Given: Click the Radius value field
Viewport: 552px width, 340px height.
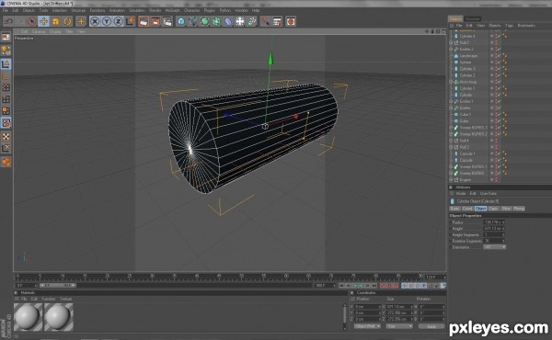Looking at the screenshot, I should click(x=494, y=222).
